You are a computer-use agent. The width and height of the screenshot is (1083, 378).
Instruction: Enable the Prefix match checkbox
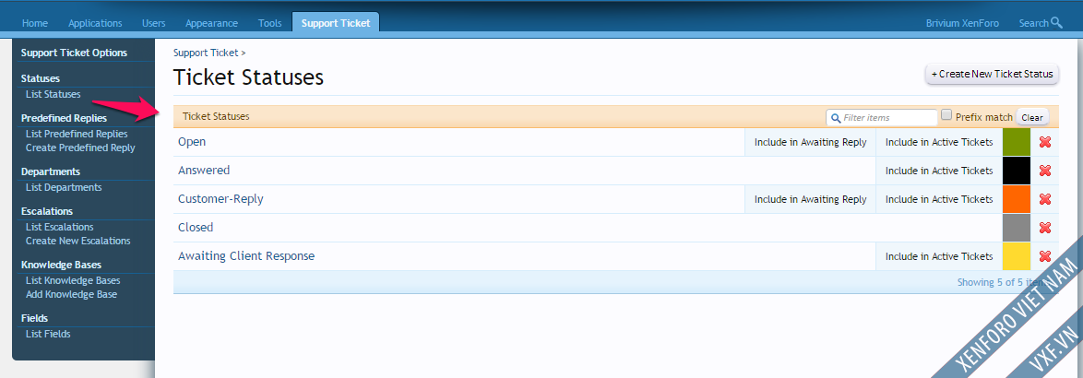point(947,115)
